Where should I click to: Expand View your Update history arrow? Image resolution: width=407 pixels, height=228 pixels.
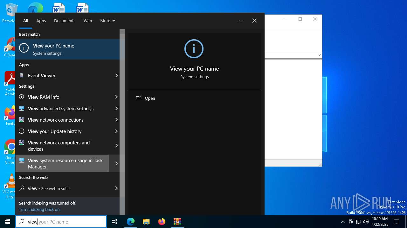coord(116,131)
